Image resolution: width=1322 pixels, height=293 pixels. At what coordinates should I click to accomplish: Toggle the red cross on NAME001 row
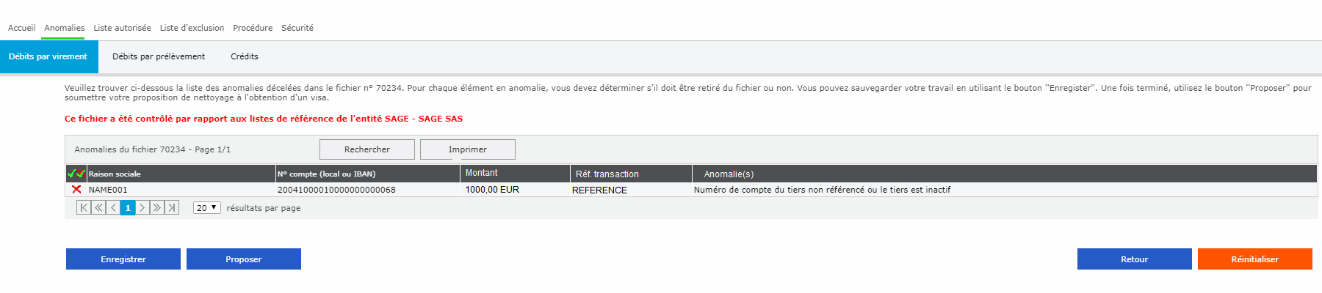pos(76,190)
